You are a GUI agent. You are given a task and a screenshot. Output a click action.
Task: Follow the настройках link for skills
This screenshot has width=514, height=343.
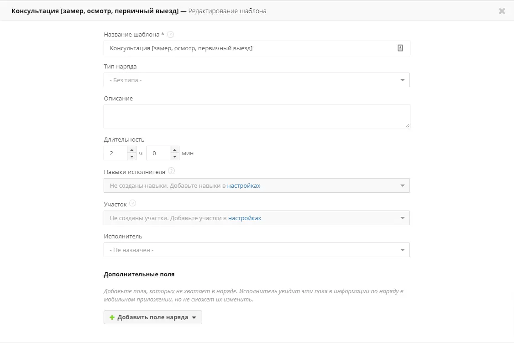[244, 185]
